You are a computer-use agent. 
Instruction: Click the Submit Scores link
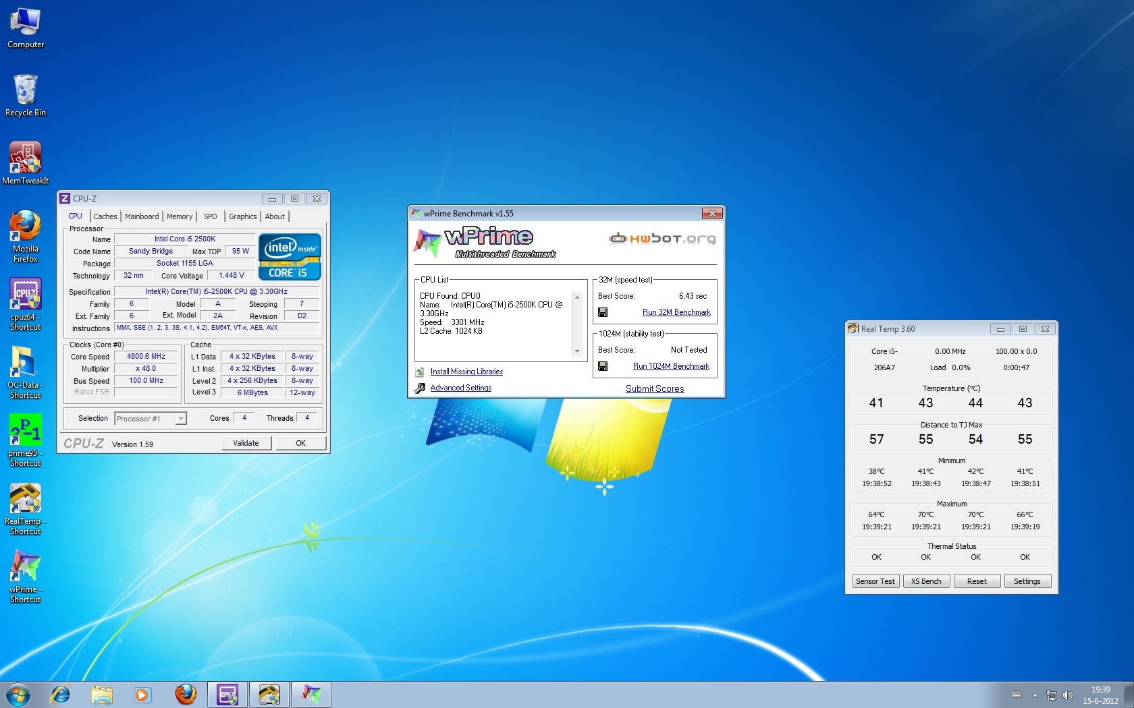[x=654, y=388]
